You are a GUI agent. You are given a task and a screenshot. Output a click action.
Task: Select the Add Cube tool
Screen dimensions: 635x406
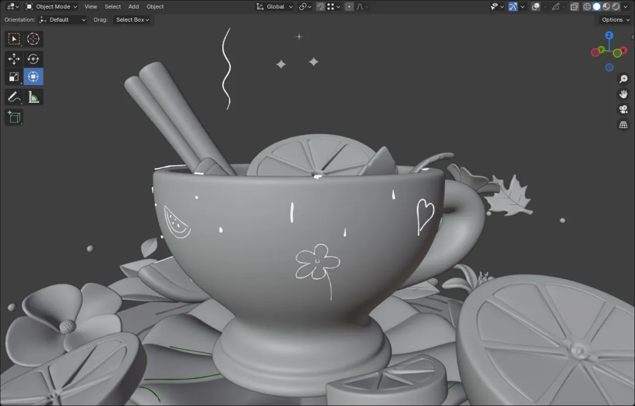14,117
